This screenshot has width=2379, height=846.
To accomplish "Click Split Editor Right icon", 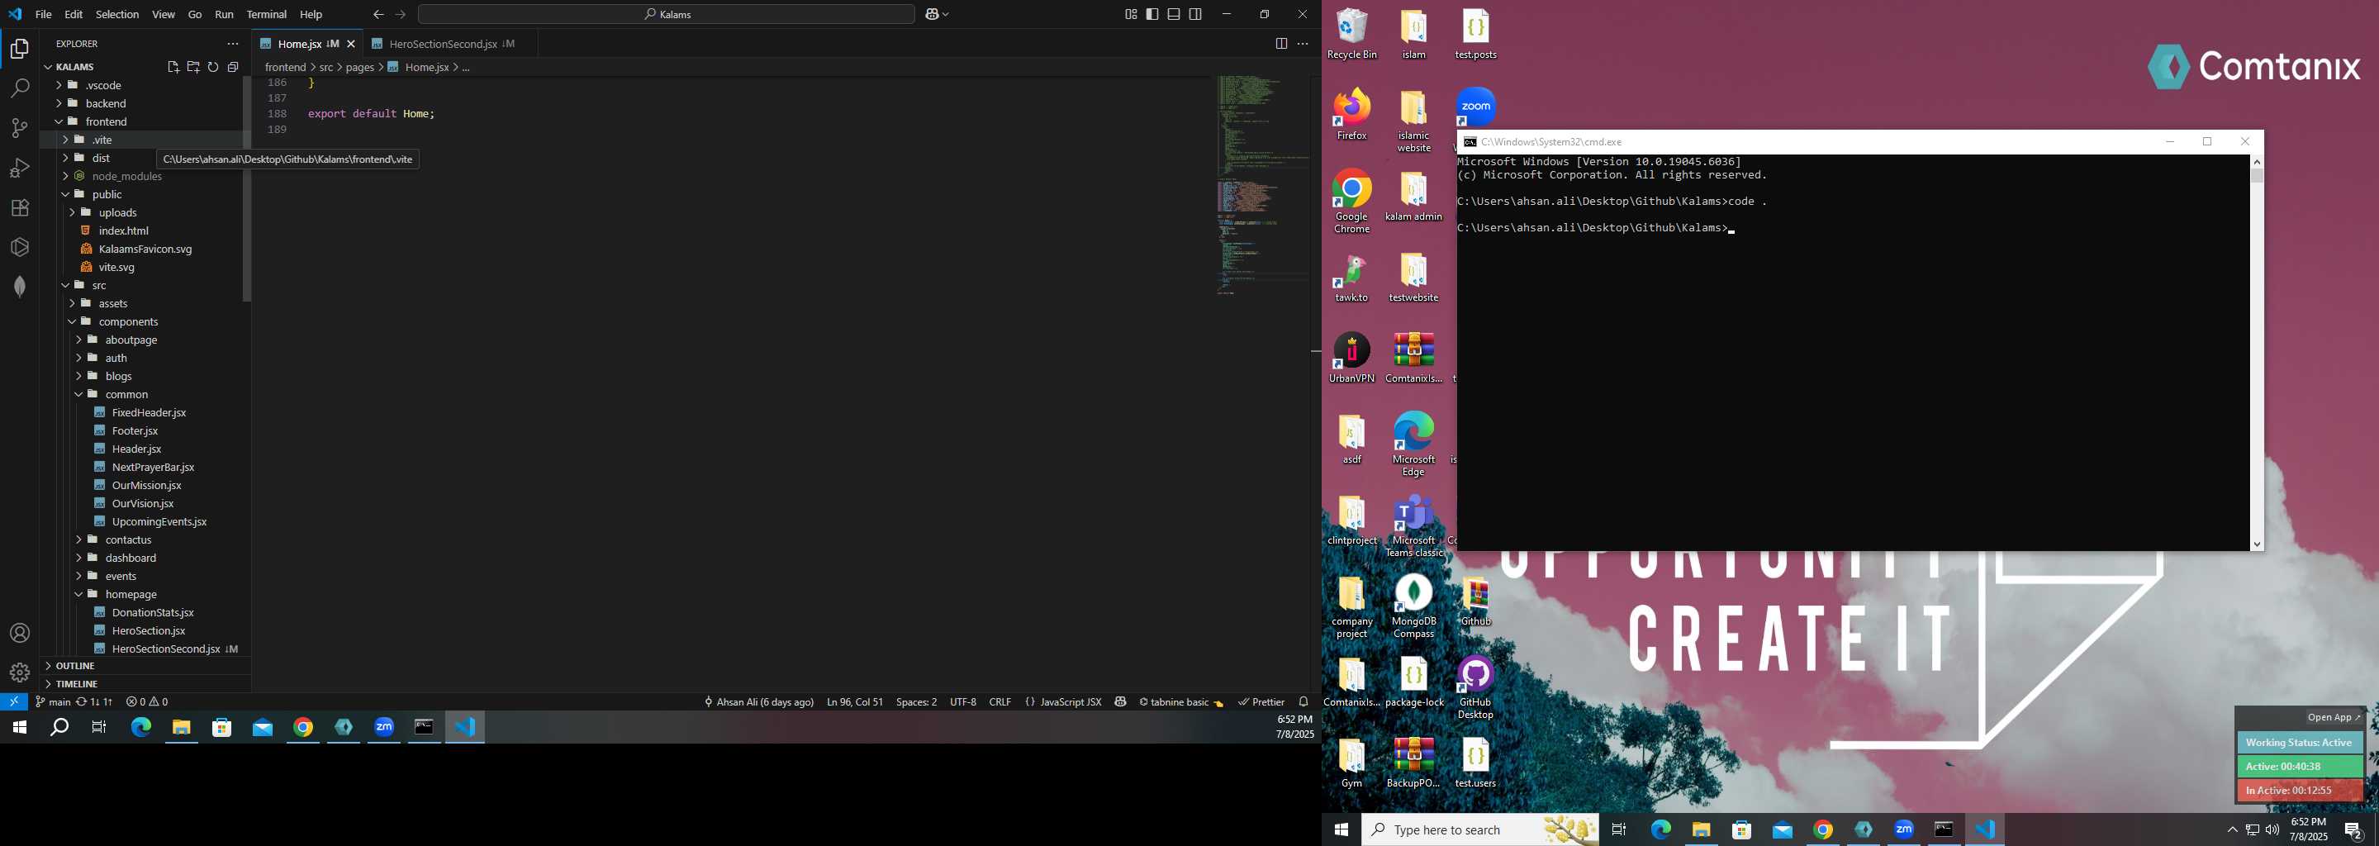I will [1281, 44].
